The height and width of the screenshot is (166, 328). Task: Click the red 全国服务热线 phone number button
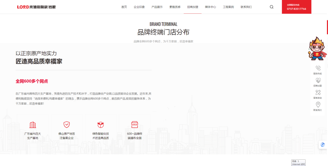(x=296, y=7)
